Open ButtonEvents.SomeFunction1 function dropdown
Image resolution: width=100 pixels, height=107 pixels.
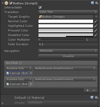tap(65, 68)
